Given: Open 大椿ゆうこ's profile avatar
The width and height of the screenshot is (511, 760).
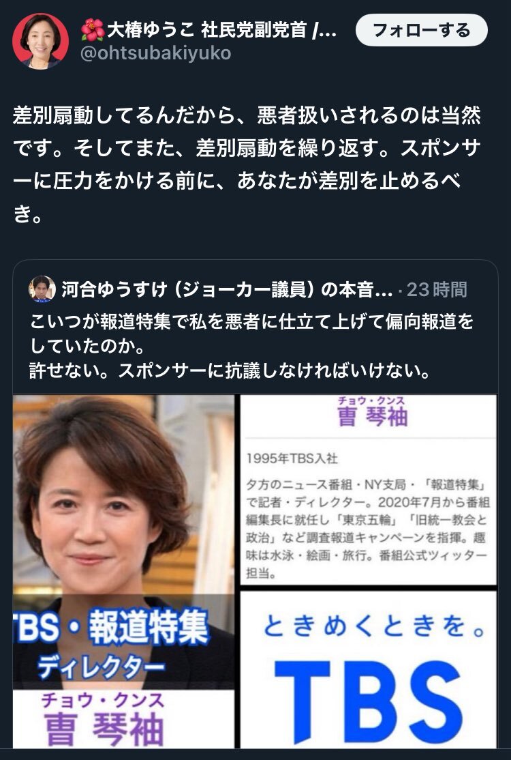Looking at the screenshot, I should coord(41,41).
